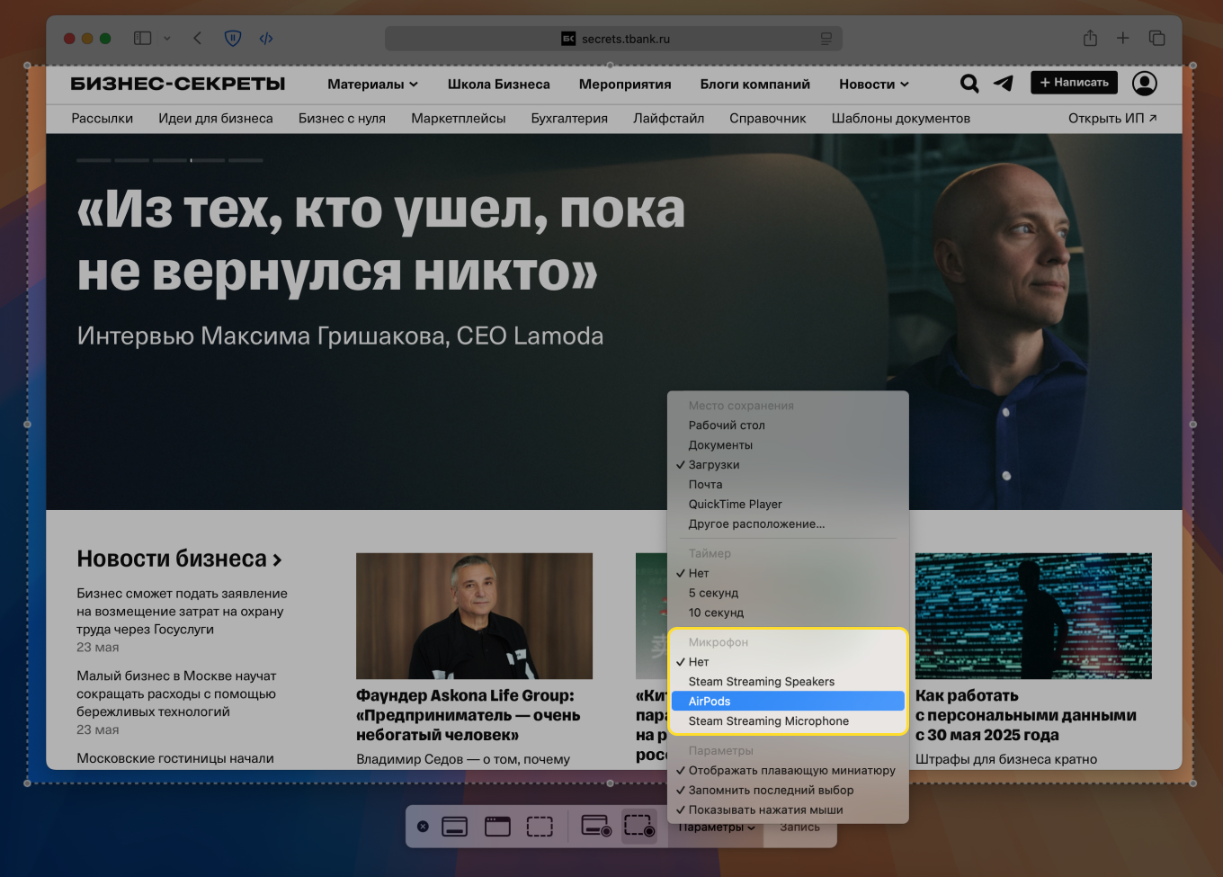Click the Написать button
The image size is (1223, 877).
(1074, 82)
